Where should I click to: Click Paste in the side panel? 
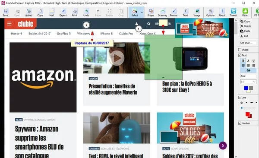[x=245, y=31]
